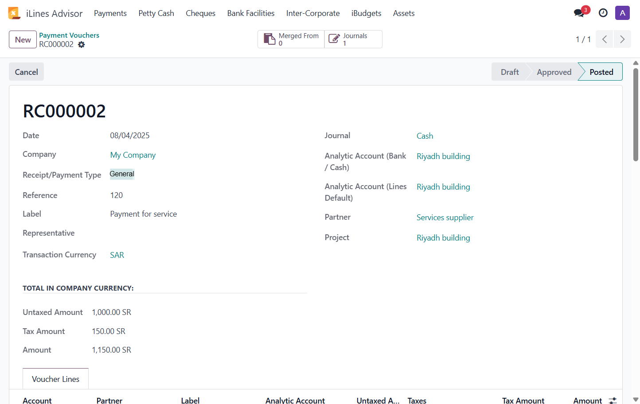Open the activities clock icon

click(603, 13)
